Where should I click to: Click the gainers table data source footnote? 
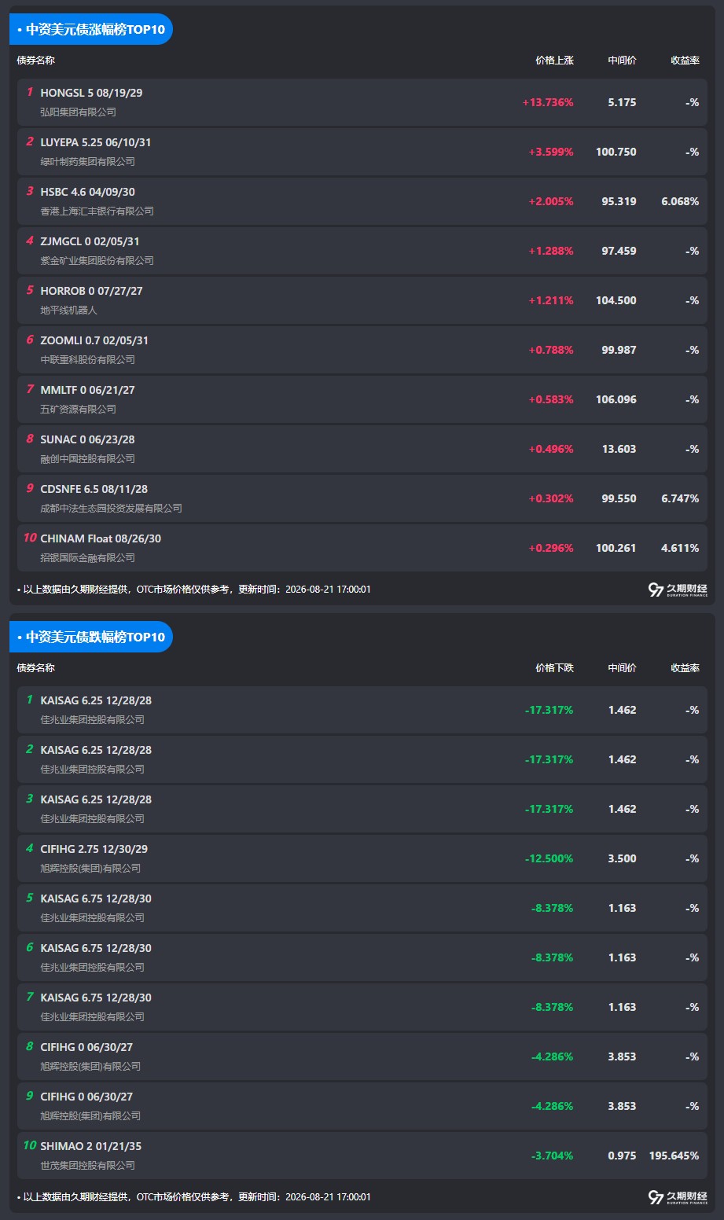193,590
